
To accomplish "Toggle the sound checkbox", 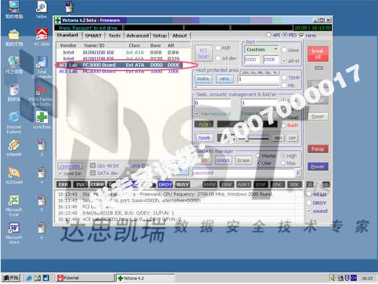I will (x=309, y=211).
